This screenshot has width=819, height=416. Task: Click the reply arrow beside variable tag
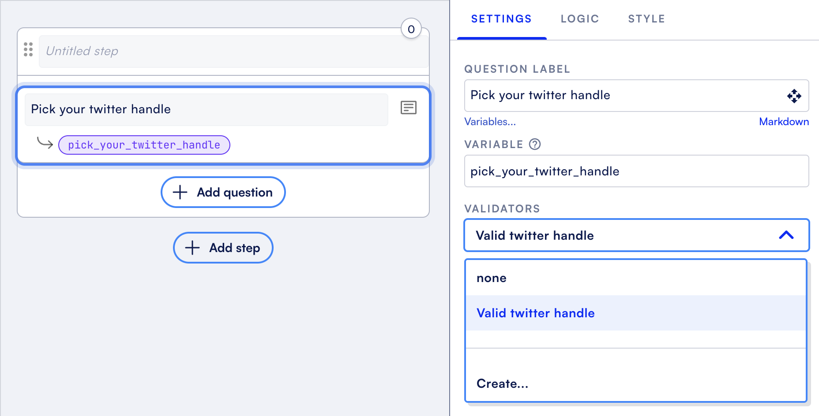45,143
